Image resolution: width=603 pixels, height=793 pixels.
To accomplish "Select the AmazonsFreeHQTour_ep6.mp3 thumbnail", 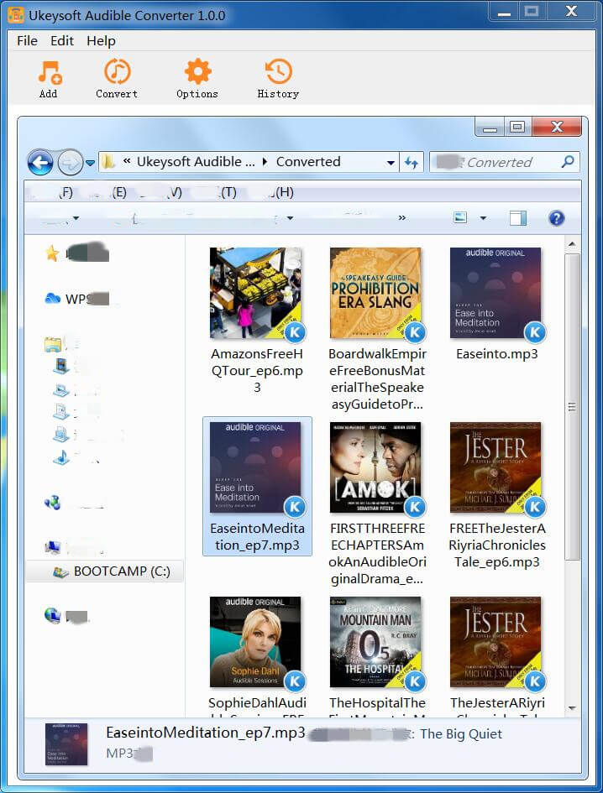I will pos(255,293).
